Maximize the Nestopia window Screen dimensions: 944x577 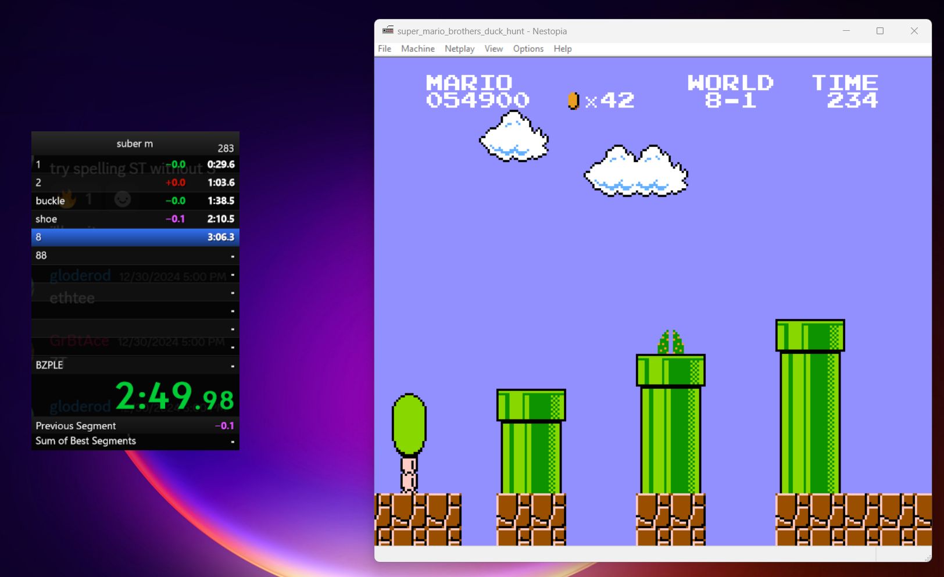880,31
